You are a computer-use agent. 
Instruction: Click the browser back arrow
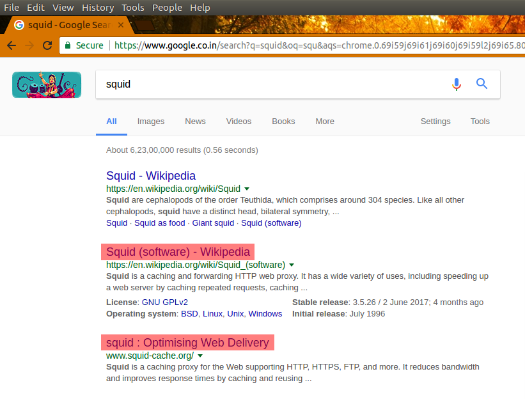pos(12,45)
